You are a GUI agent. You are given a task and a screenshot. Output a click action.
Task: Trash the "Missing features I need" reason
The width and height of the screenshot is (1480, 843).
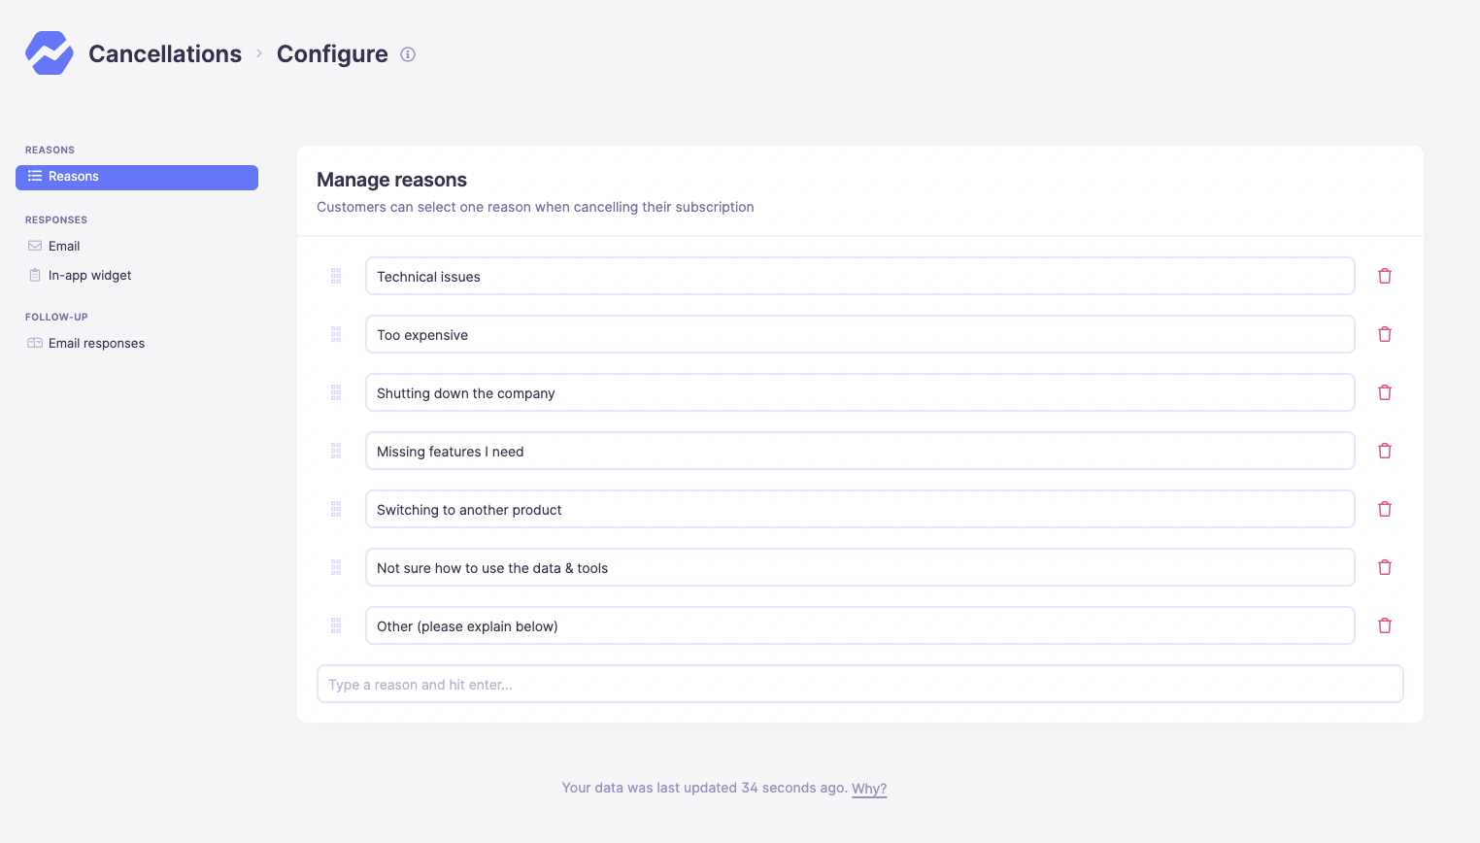pyautogui.click(x=1385, y=451)
